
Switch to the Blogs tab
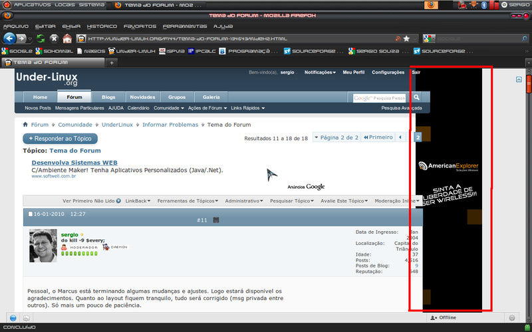[108, 97]
